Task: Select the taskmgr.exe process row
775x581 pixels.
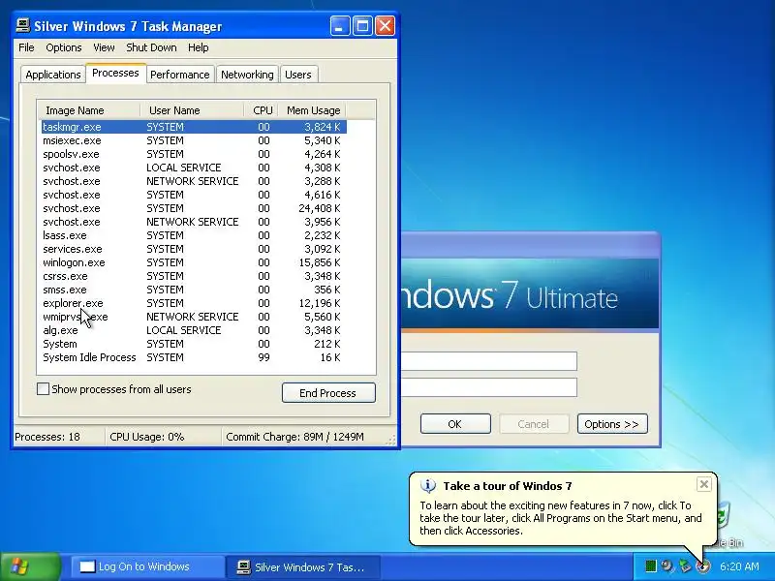Action: pyautogui.click(x=194, y=127)
